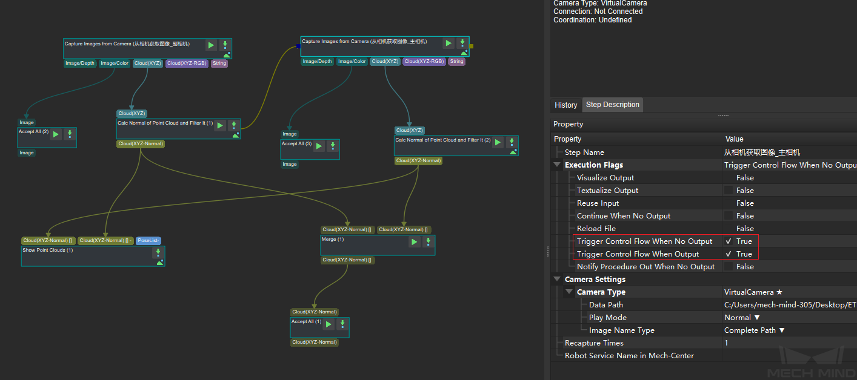Enable the Textualize Output checkbox

click(x=729, y=191)
